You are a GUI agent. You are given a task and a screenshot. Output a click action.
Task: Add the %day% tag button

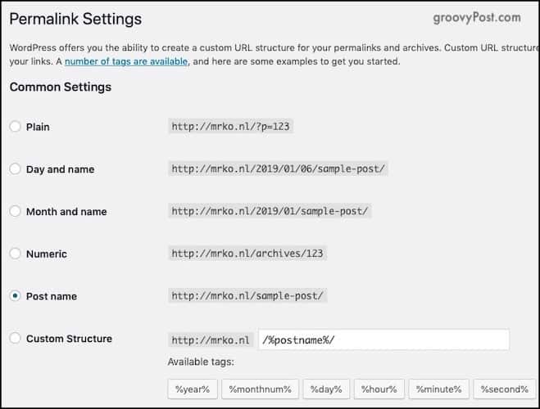pos(326,389)
